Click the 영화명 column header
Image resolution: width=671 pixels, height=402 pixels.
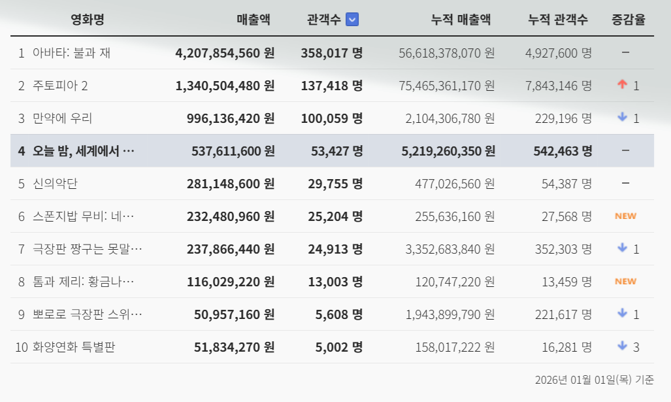tap(88, 19)
